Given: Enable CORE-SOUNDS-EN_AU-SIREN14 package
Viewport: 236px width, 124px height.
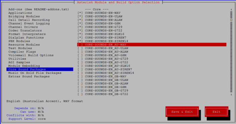Looking at the screenshot, I should (80, 73).
